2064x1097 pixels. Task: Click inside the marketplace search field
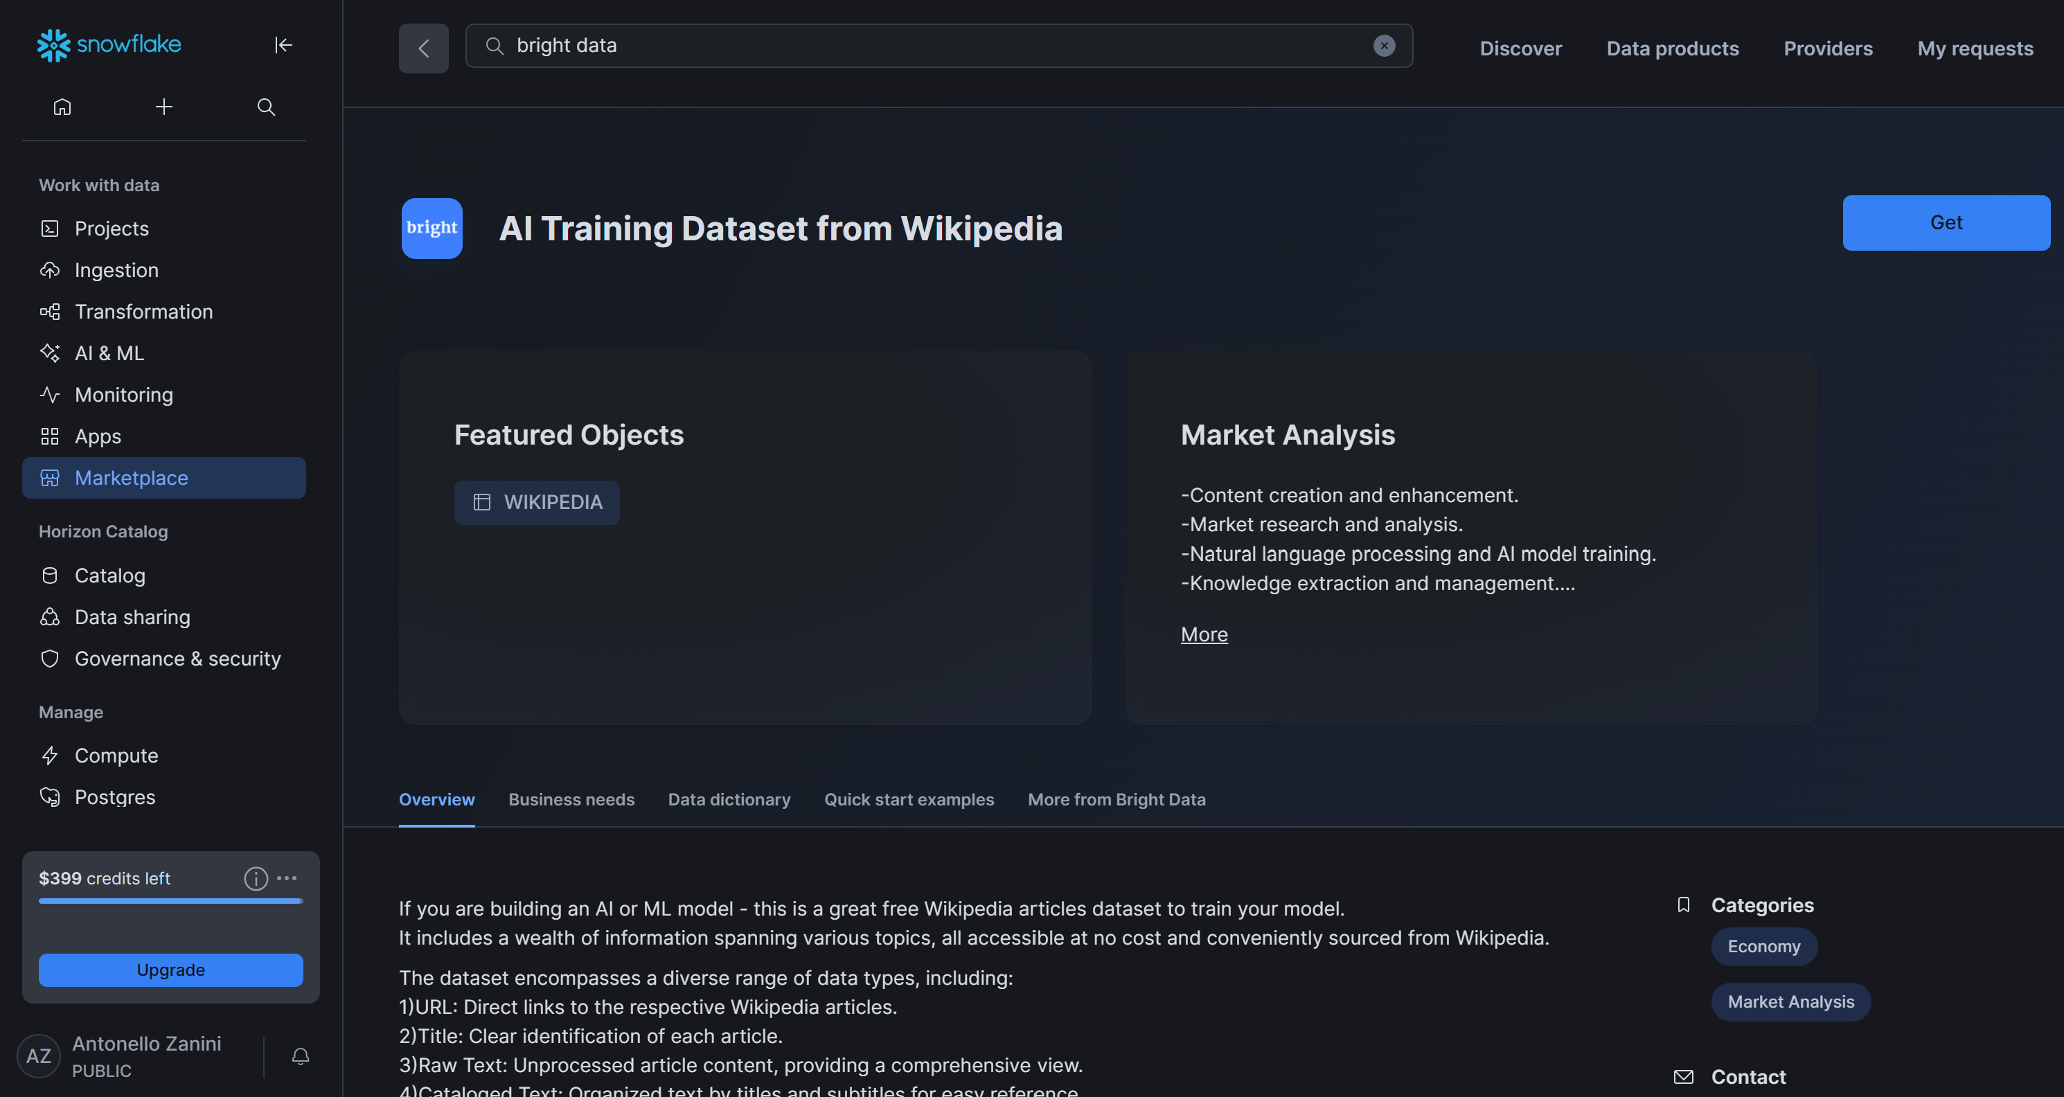(939, 46)
